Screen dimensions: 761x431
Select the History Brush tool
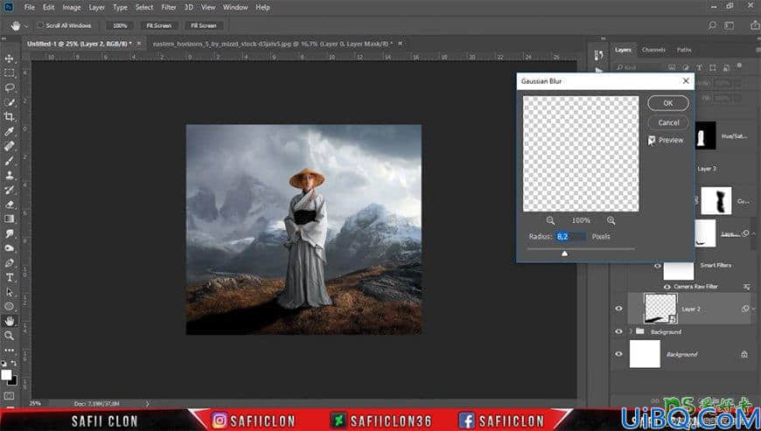10,190
